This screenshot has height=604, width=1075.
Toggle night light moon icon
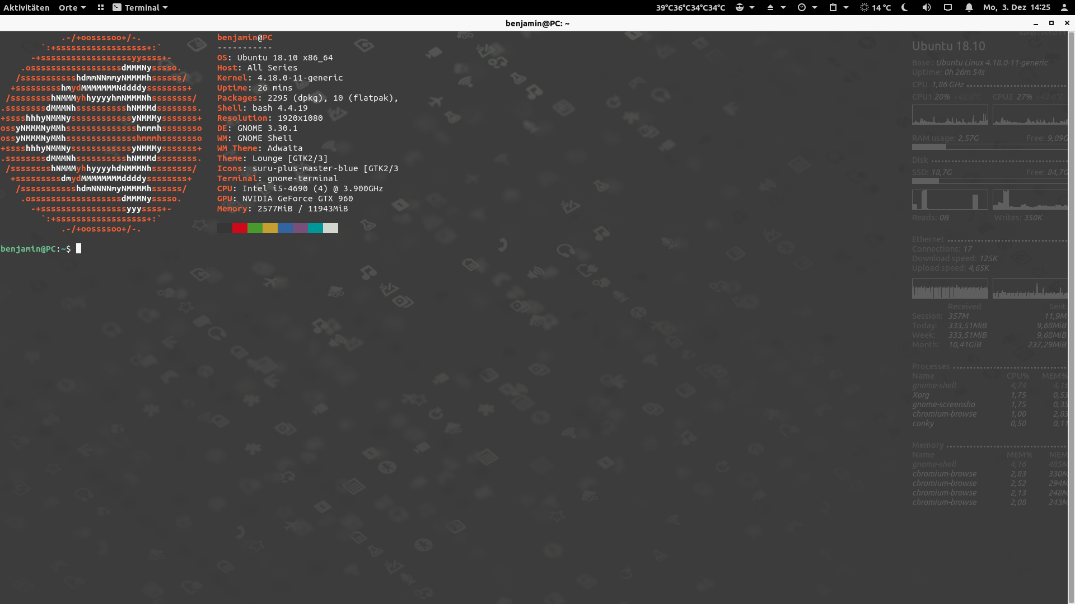(x=905, y=7)
